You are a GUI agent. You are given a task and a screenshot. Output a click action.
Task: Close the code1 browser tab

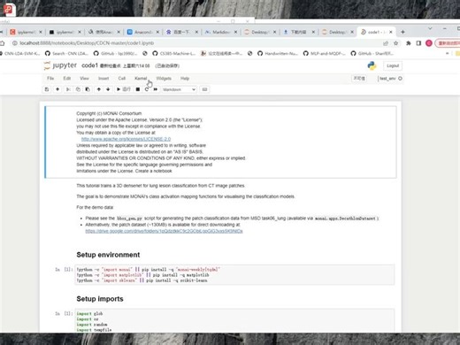coord(391,32)
